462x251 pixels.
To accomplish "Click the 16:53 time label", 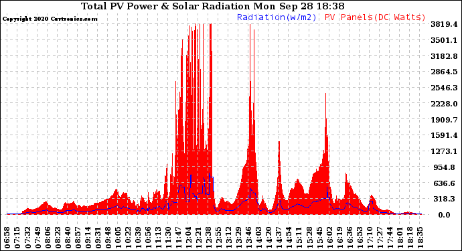I will click(360, 238).
